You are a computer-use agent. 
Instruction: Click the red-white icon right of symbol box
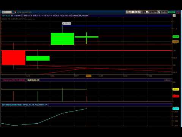[16, 12]
